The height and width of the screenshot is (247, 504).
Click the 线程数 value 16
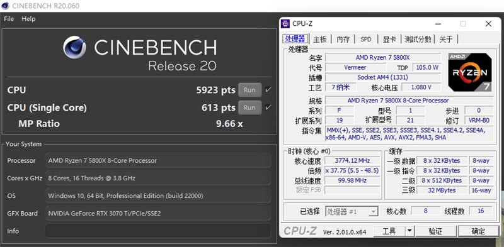pos(481,211)
